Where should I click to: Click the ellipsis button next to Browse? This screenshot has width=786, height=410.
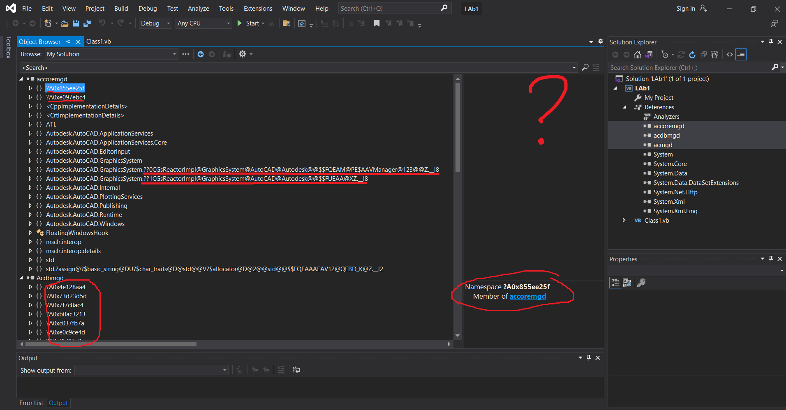[186, 54]
